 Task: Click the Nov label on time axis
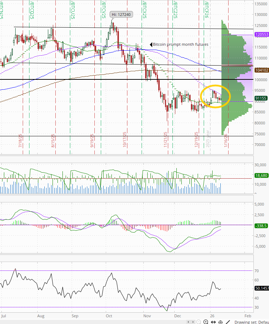coord(147,316)
